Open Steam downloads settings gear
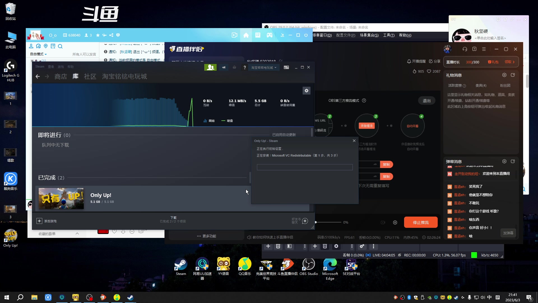 point(307,91)
